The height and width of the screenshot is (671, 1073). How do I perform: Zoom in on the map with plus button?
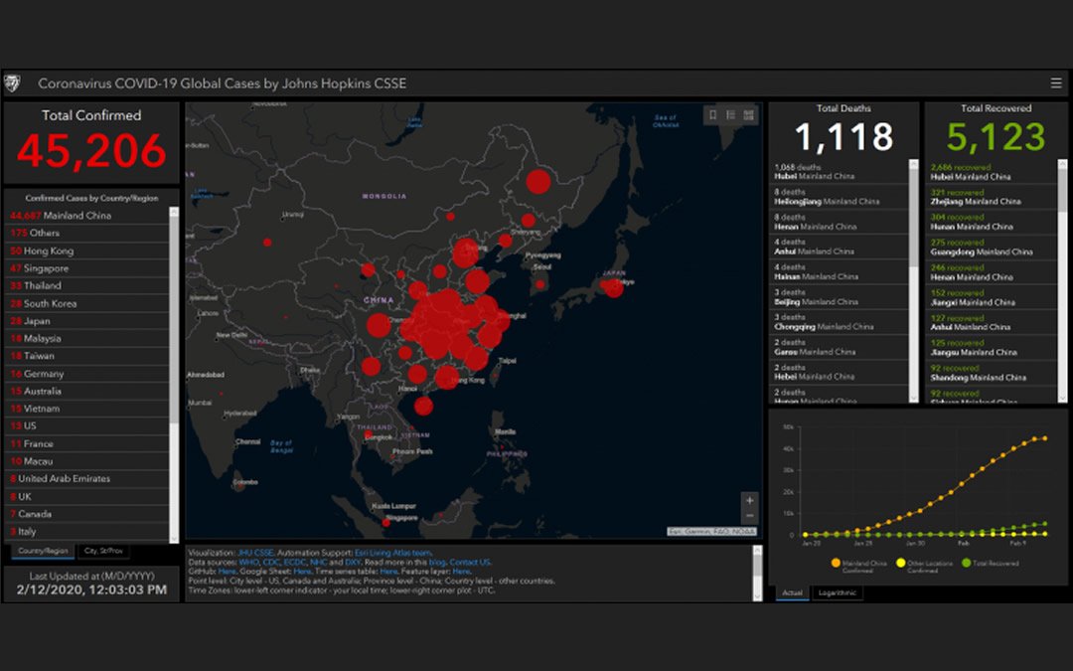point(749,500)
